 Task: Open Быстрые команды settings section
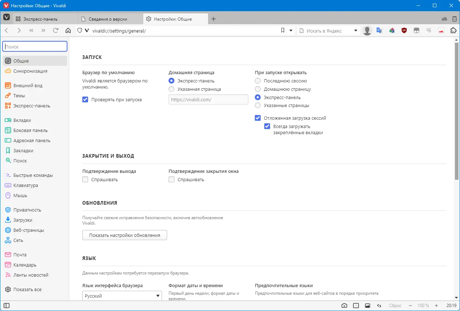(35, 175)
